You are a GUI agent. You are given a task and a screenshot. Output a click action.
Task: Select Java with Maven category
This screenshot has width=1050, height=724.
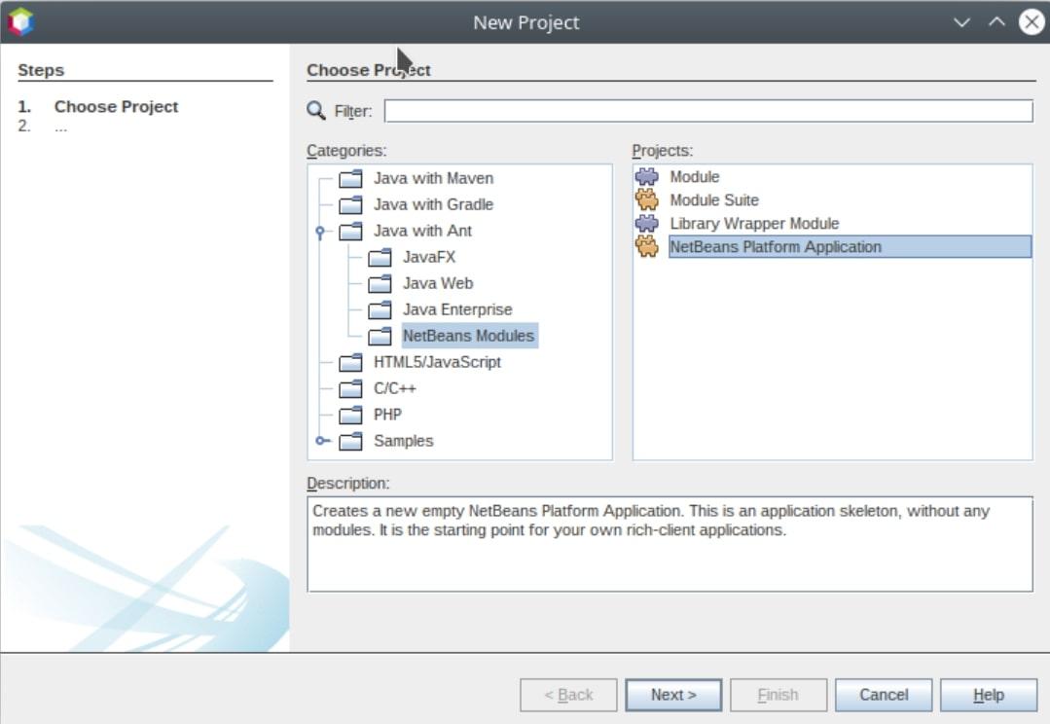[433, 178]
